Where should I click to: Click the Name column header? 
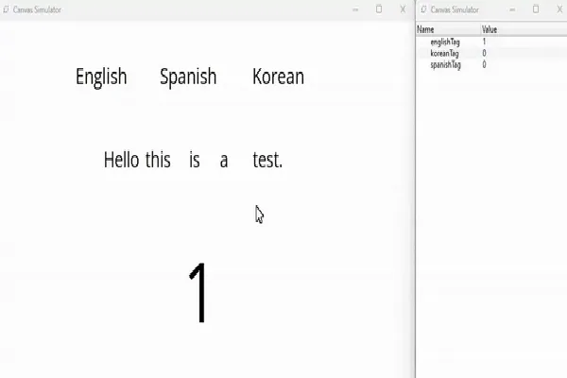426,30
